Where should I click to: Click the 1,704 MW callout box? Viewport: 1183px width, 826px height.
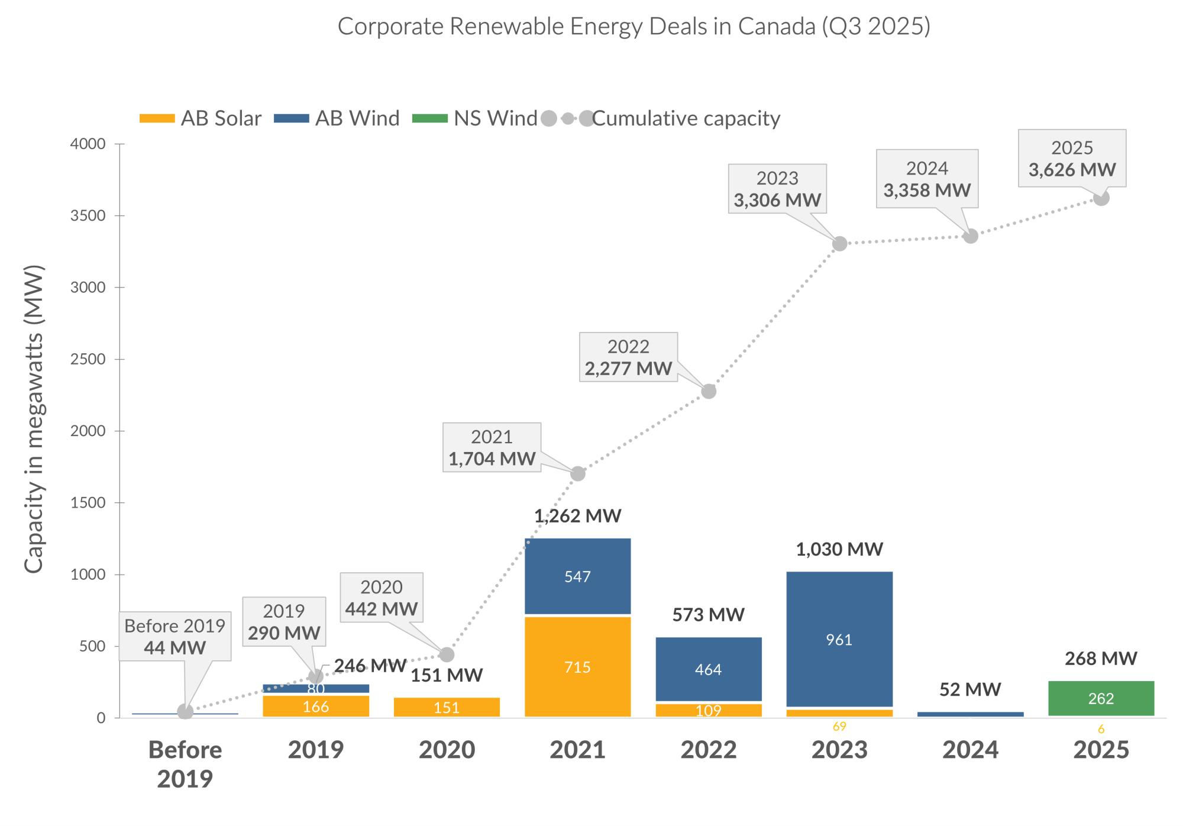click(x=492, y=448)
